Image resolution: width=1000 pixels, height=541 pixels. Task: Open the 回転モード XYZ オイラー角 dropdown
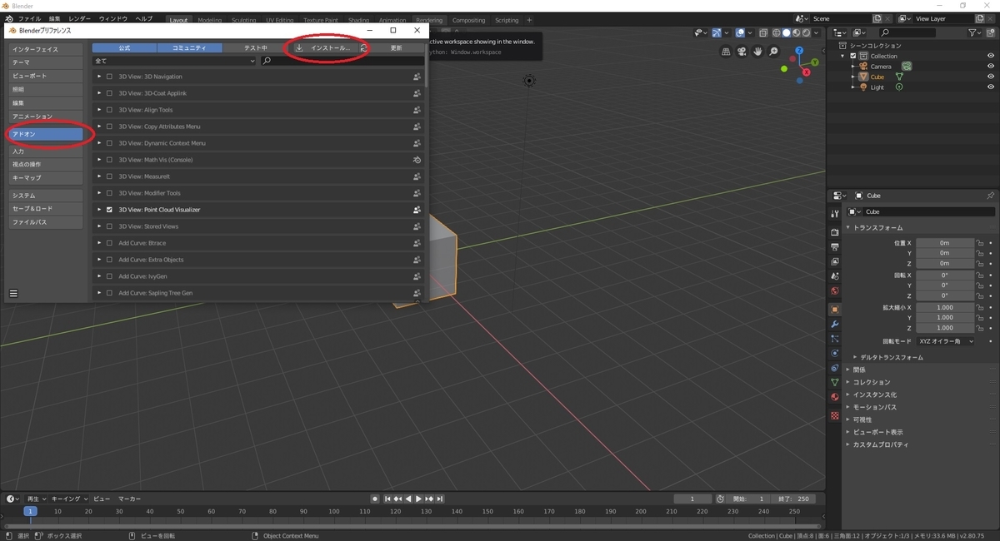(945, 341)
